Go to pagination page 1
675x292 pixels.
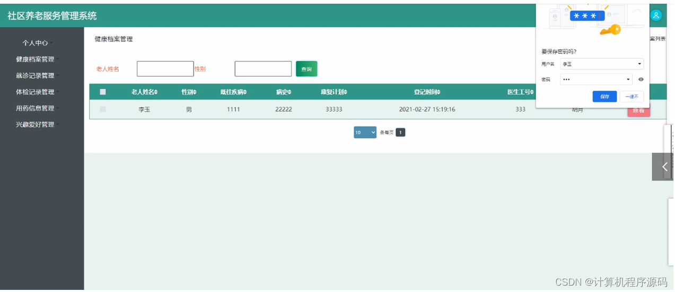pyautogui.click(x=400, y=132)
